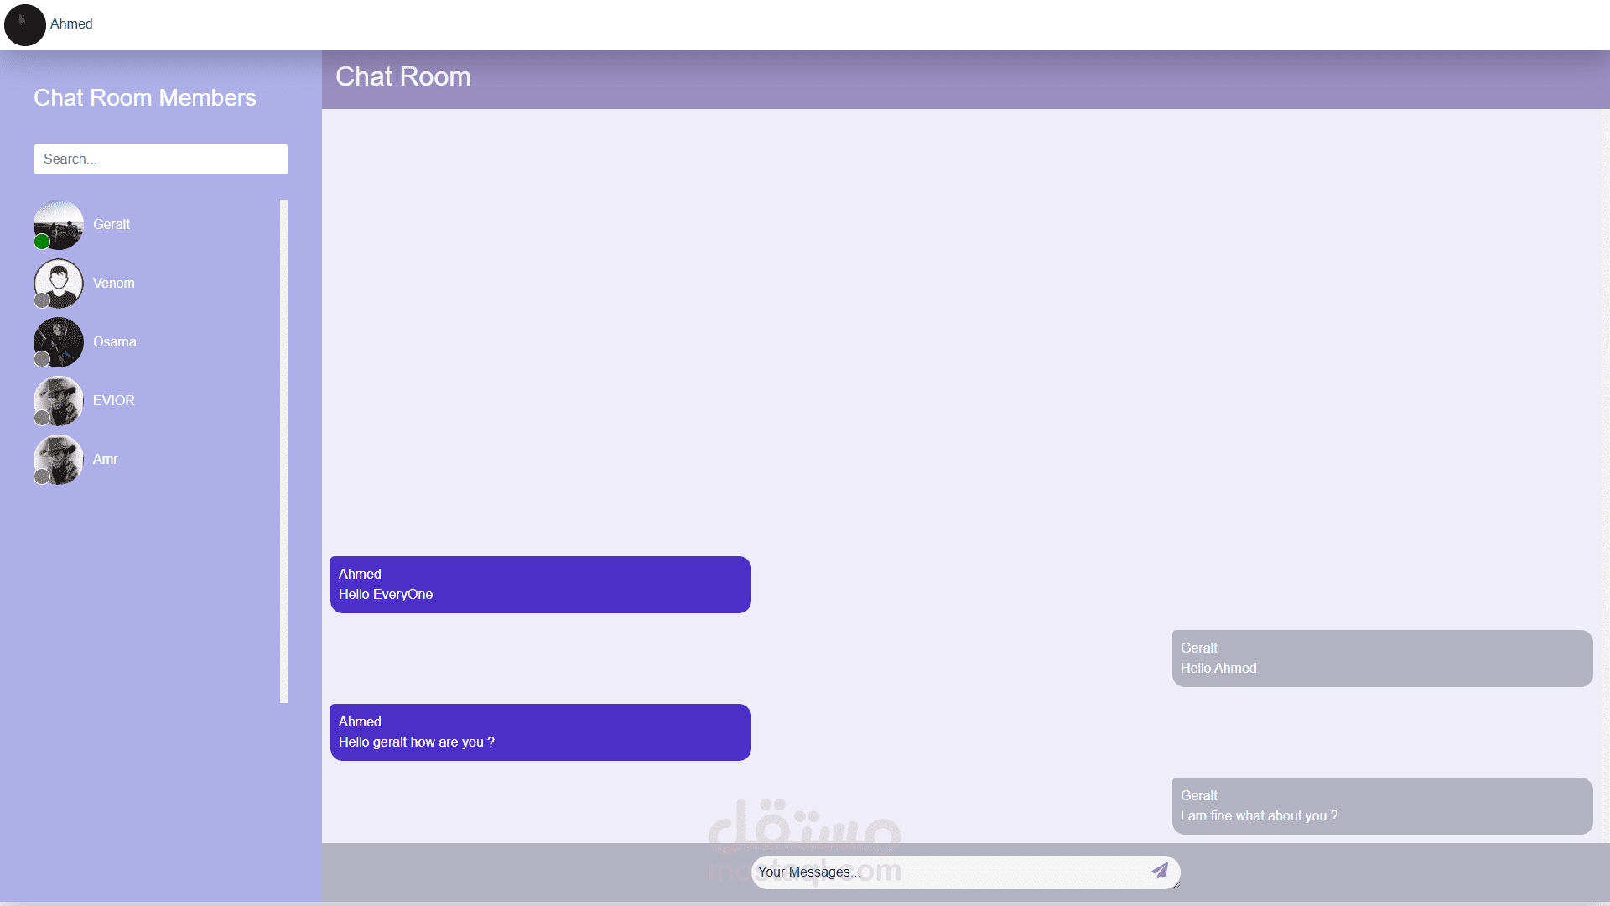This screenshot has width=1610, height=906.
Task: Select the Chat Room members search field
Action: (160, 159)
